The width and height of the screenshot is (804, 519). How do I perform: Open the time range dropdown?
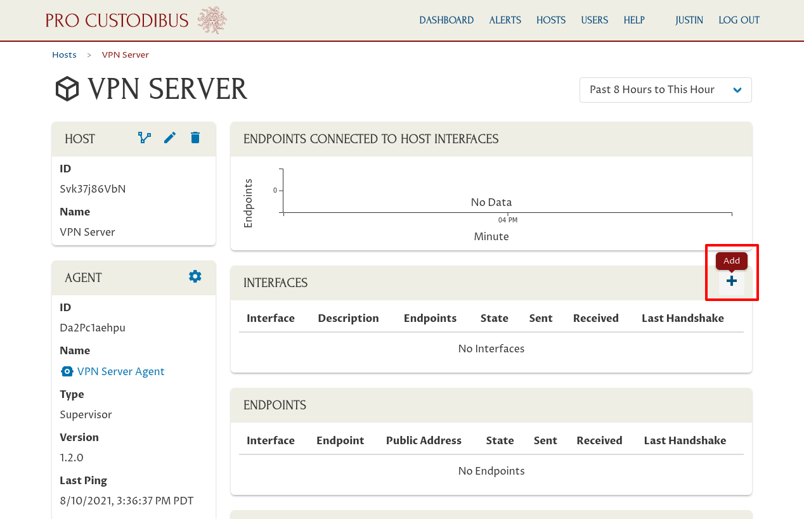666,90
